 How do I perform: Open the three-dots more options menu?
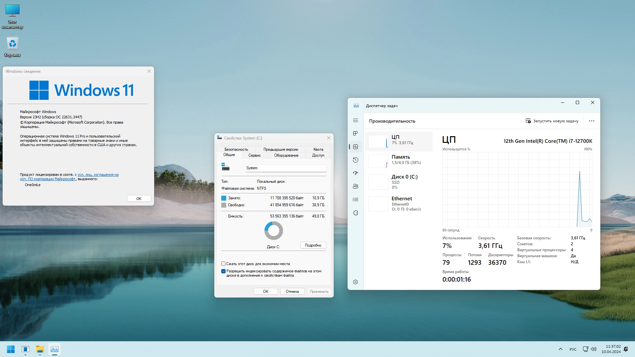pos(591,121)
